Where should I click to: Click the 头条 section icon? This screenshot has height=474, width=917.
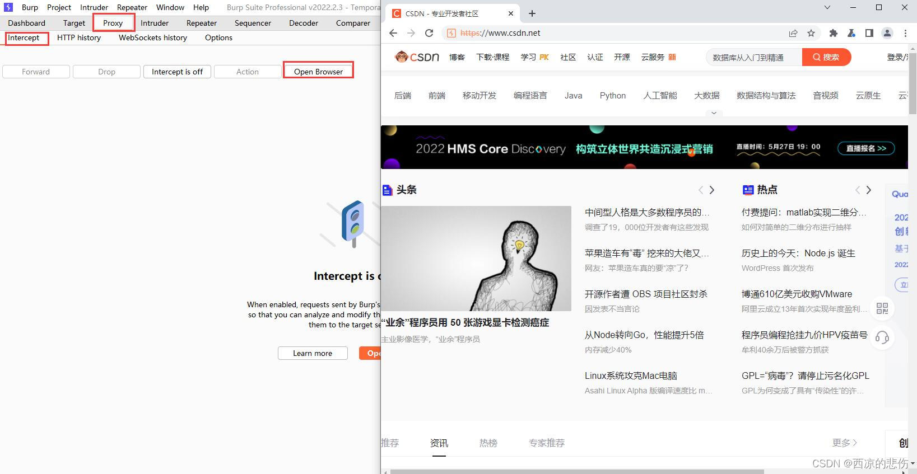pos(387,190)
